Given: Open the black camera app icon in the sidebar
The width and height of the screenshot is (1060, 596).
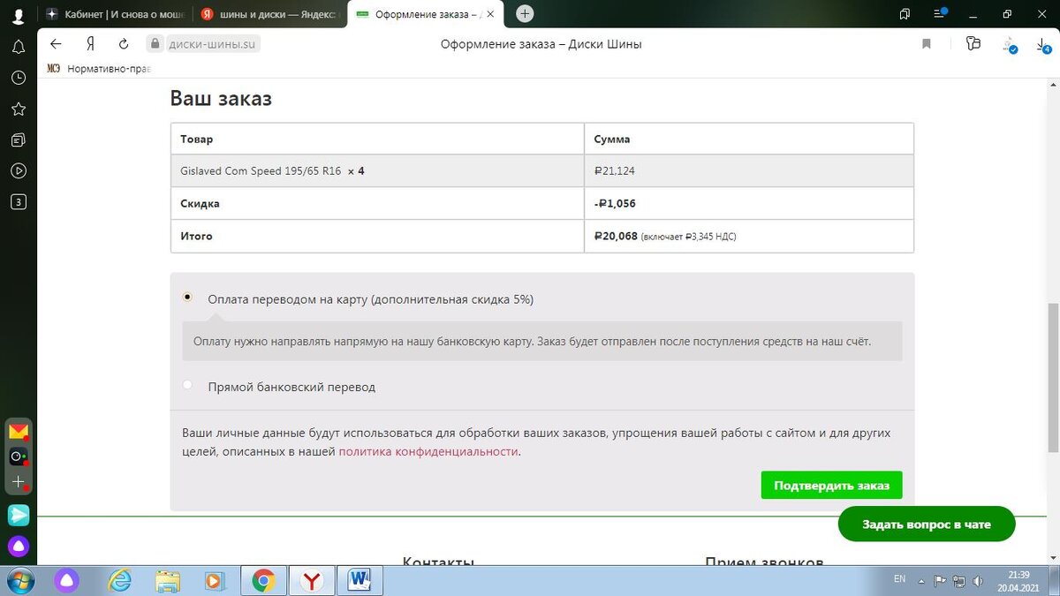Looking at the screenshot, I should click(19, 456).
